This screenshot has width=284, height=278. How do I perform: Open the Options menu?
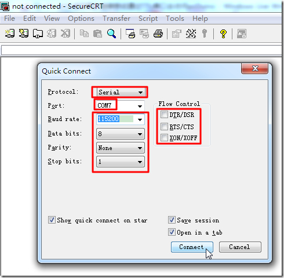pyautogui.click(x=81, y=19)
